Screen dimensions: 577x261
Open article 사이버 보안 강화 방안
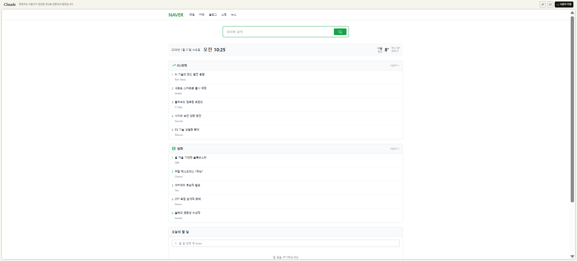pos(188,116)
